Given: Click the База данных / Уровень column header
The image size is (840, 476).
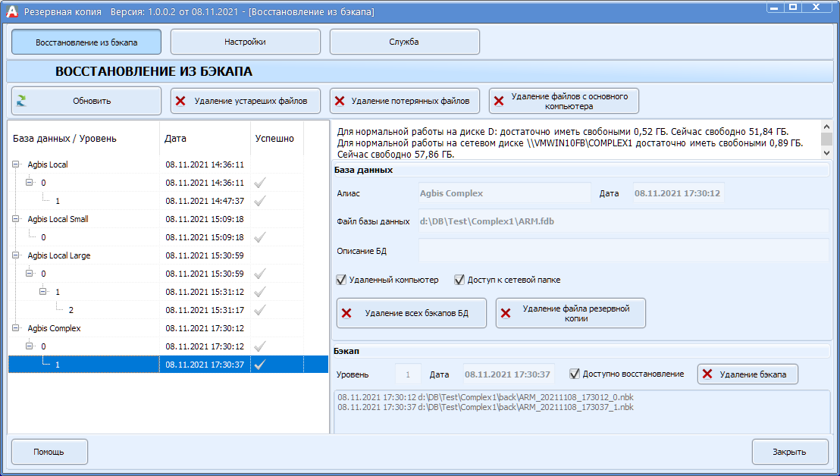Looking at the screenshot, I should 84,138.
